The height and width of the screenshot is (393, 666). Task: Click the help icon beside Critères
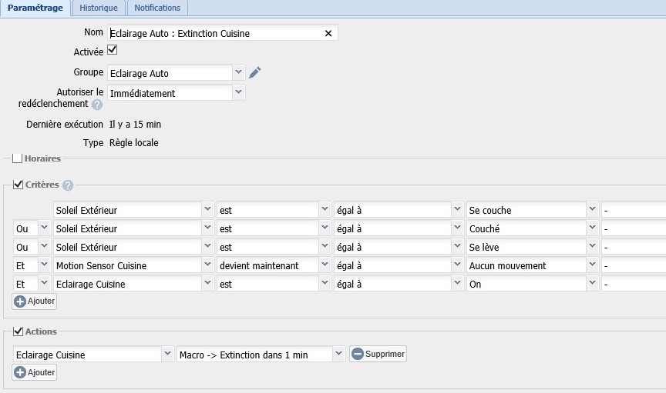[x=68, y=185]
